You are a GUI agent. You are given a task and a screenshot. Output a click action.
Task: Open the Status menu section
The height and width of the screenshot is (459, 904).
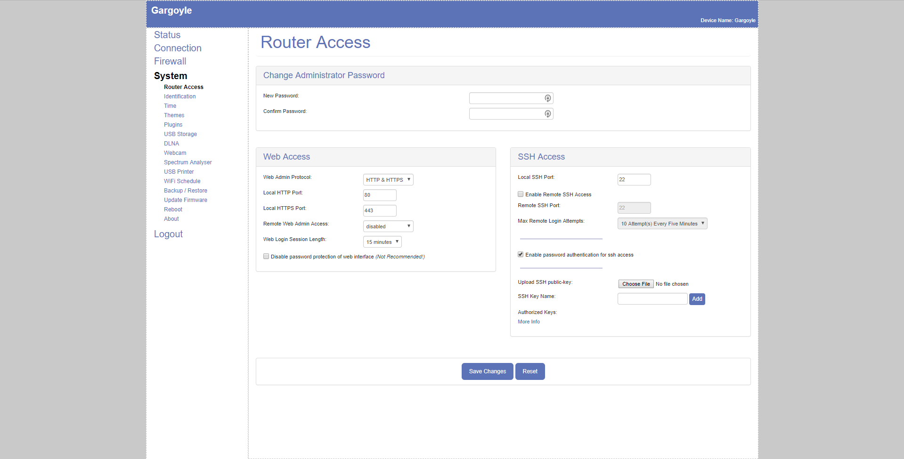(x=167, y=35)
